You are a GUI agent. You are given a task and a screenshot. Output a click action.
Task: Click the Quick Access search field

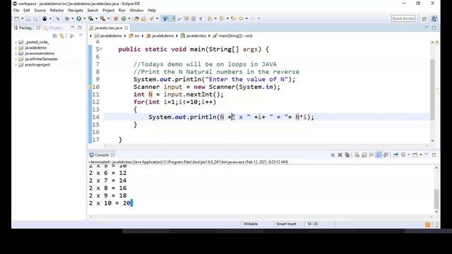[x=403, y=18]
